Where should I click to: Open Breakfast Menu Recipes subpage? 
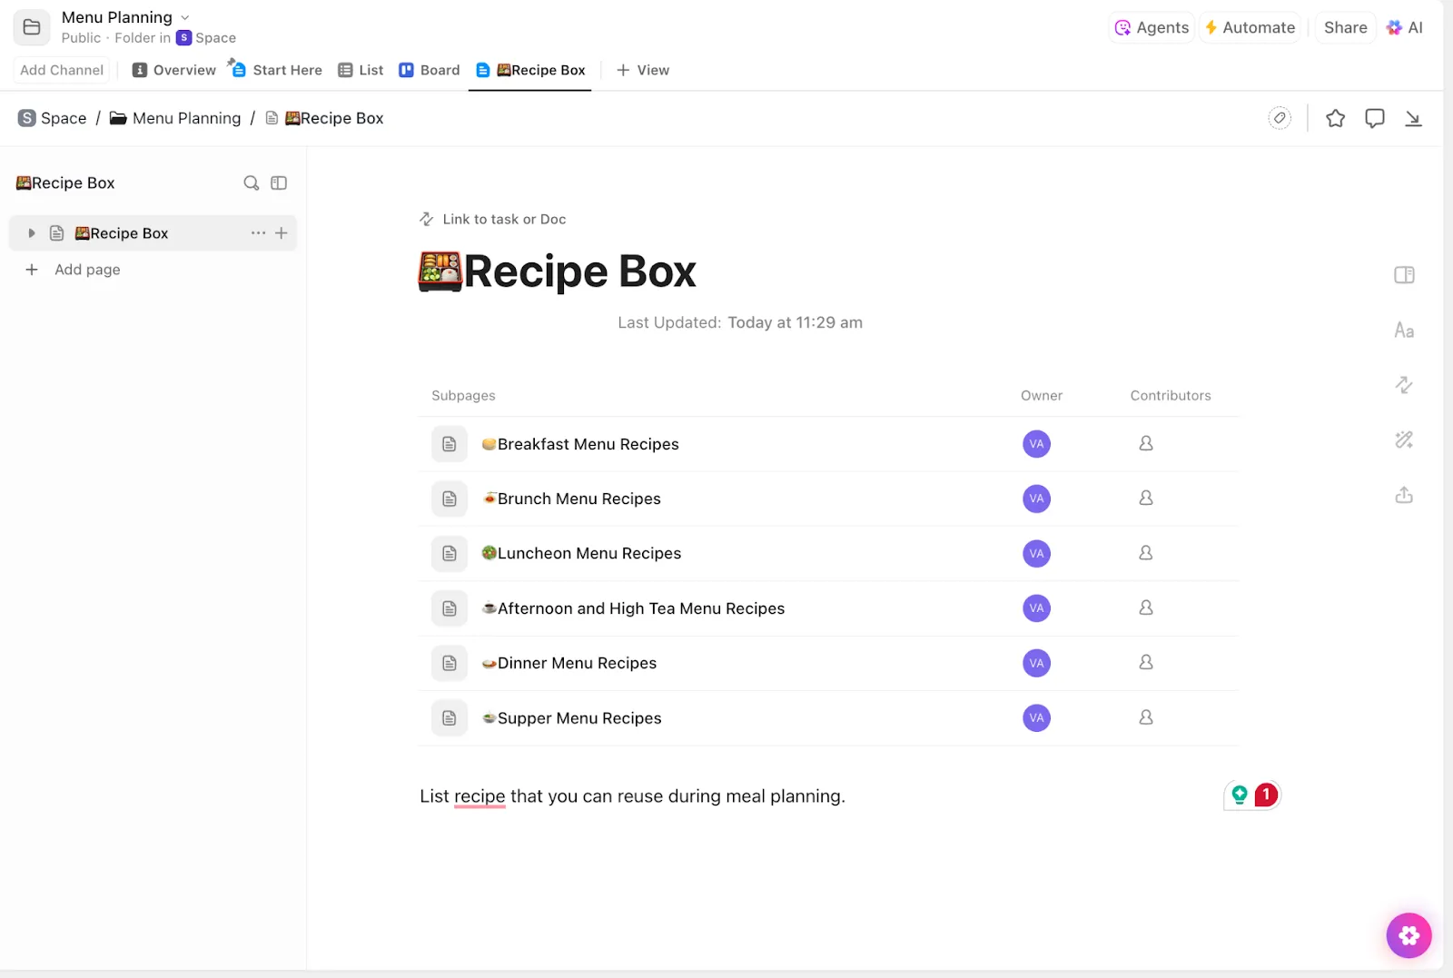[x=580, y=444]
